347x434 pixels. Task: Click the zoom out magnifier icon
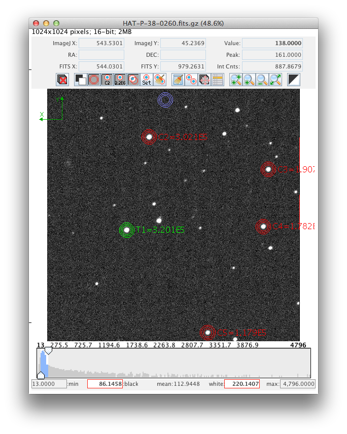(262, 80)
